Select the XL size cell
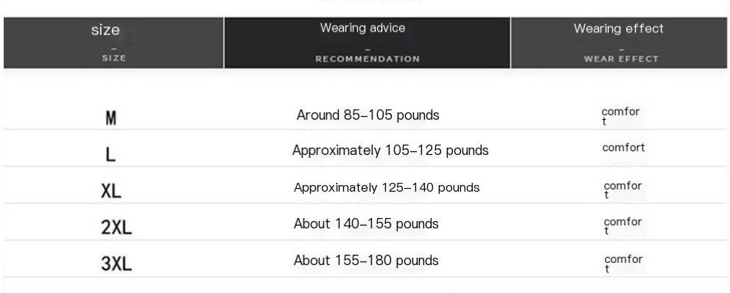 tap(111, 191)
